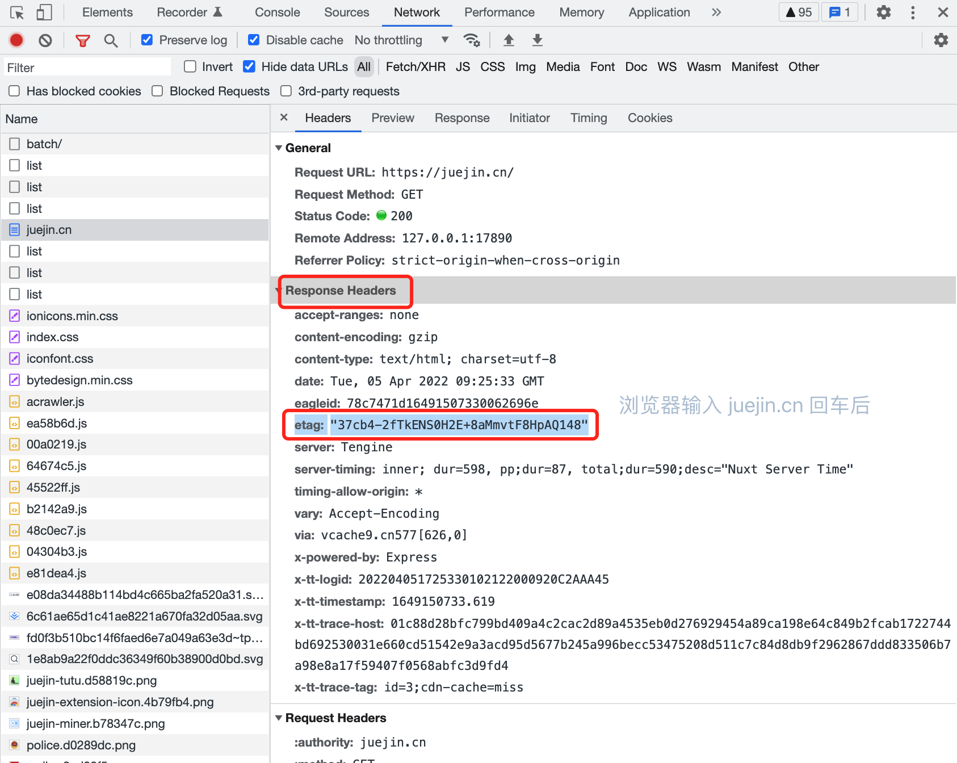The height and width of the screenshot is (763, 957).
Task: Open the Memory panel tab
Action: (x=581, y=12)
